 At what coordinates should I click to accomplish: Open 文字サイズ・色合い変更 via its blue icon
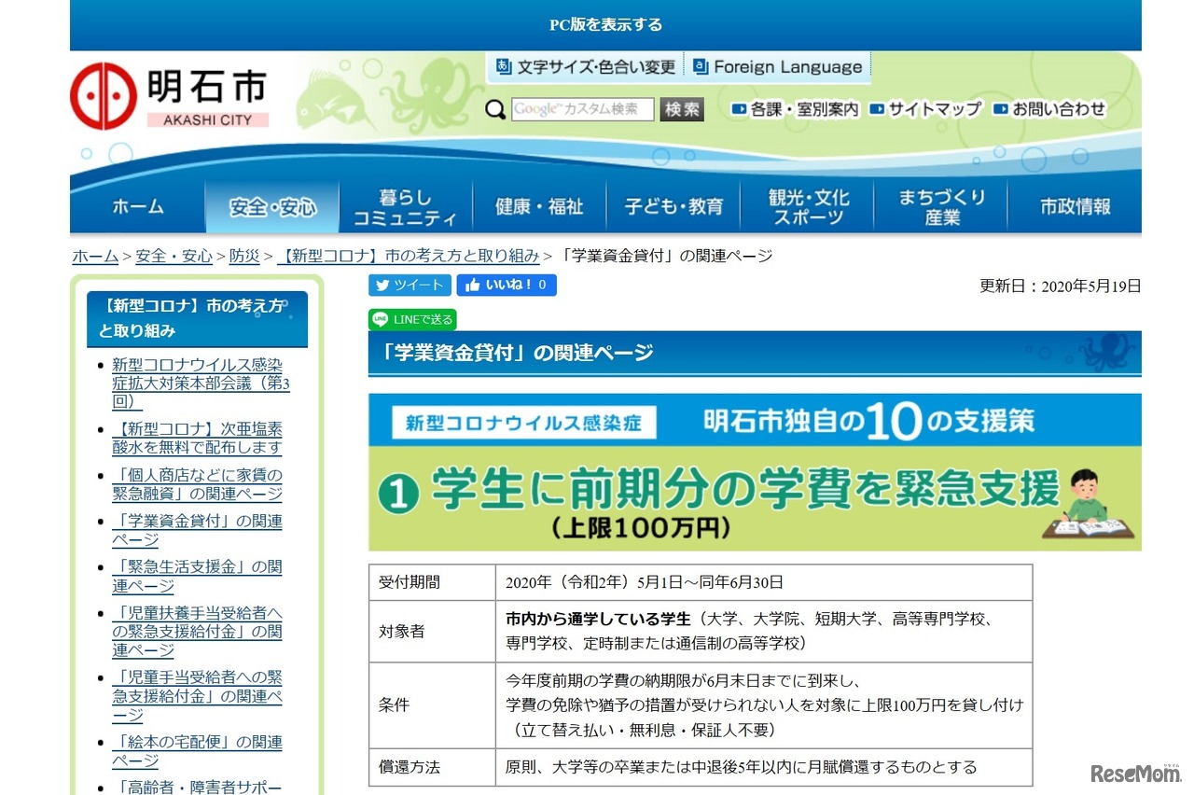504,66
